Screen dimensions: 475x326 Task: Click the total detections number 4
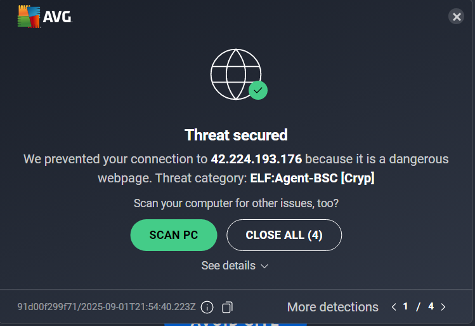pyautogui.click(x=431, y=306)
